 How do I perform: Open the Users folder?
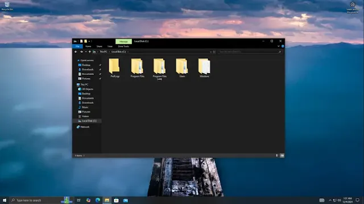182,68
